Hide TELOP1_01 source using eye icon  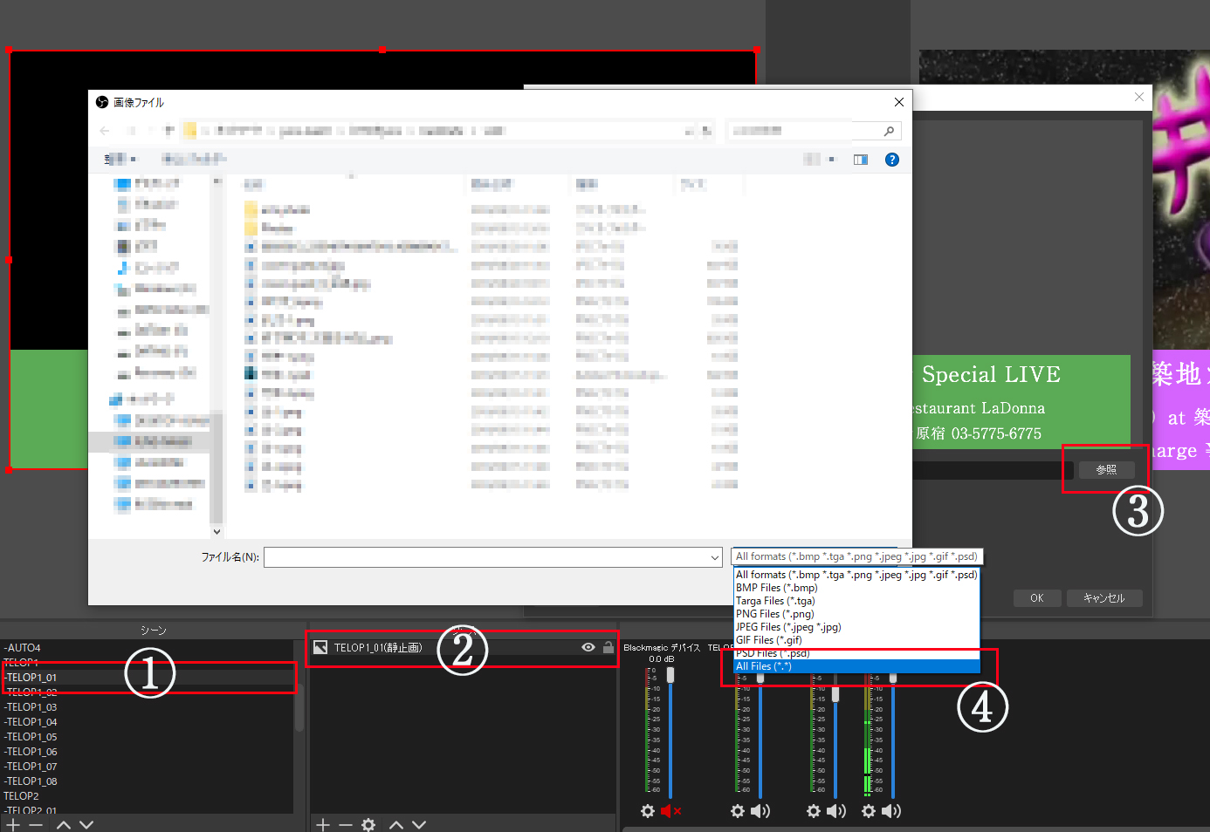tap(588, 647)
